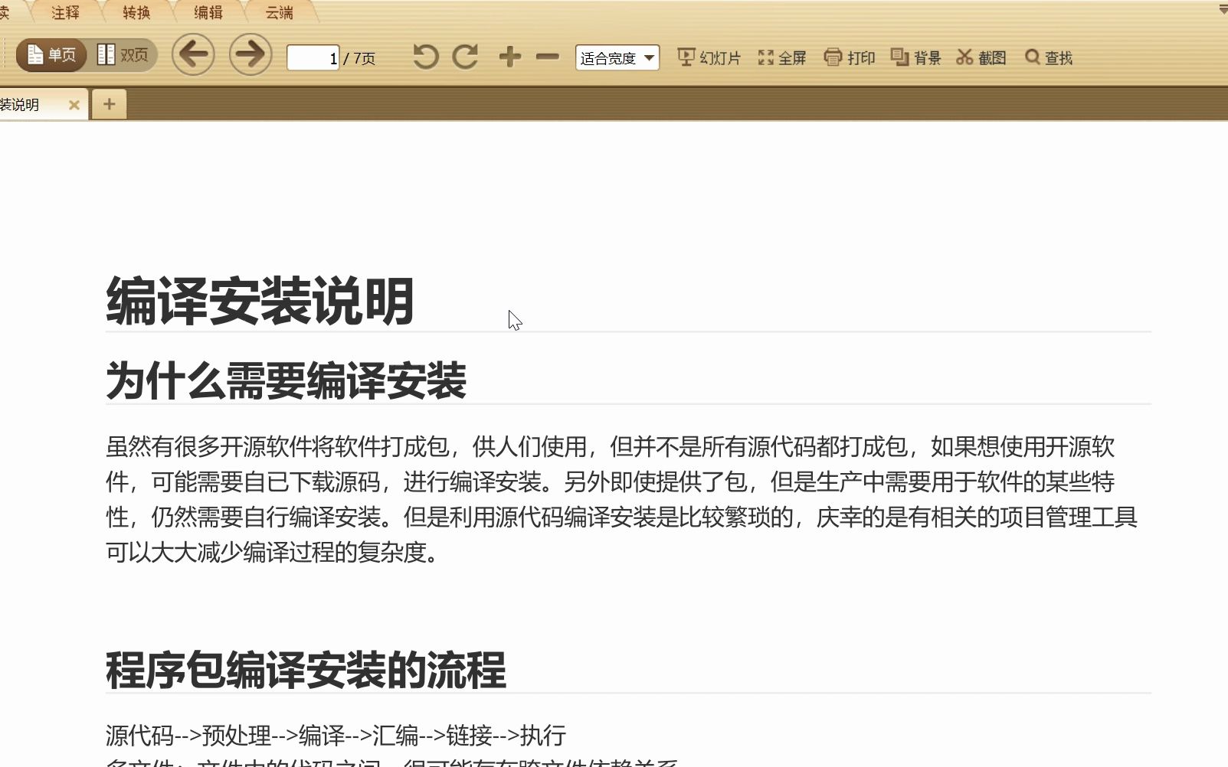This screenshot has width=1228, height=767.
Task: Rotate page counterclockwise
Action: [x=426, y=57]
